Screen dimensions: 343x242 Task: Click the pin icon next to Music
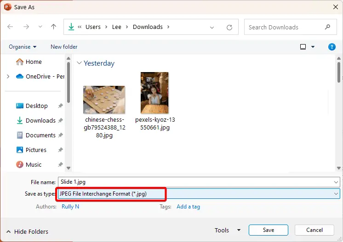pyautogui.click(x=60, y=164)
